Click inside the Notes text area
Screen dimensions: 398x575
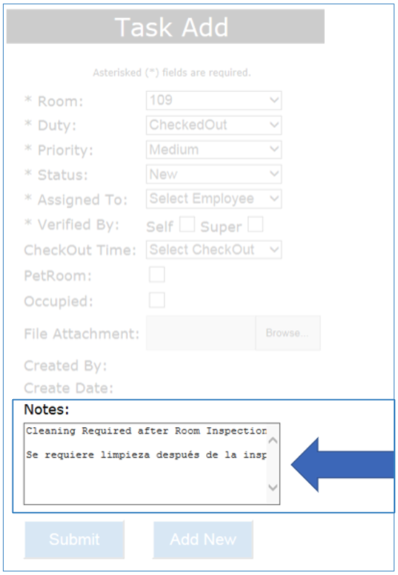[145, 464]
